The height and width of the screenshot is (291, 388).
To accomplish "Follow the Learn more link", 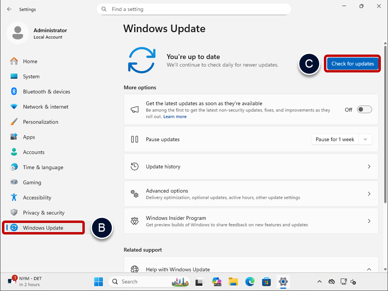I will 175,117.
